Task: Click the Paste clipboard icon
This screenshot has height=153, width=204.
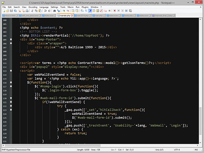Action: tap(40, 11)
